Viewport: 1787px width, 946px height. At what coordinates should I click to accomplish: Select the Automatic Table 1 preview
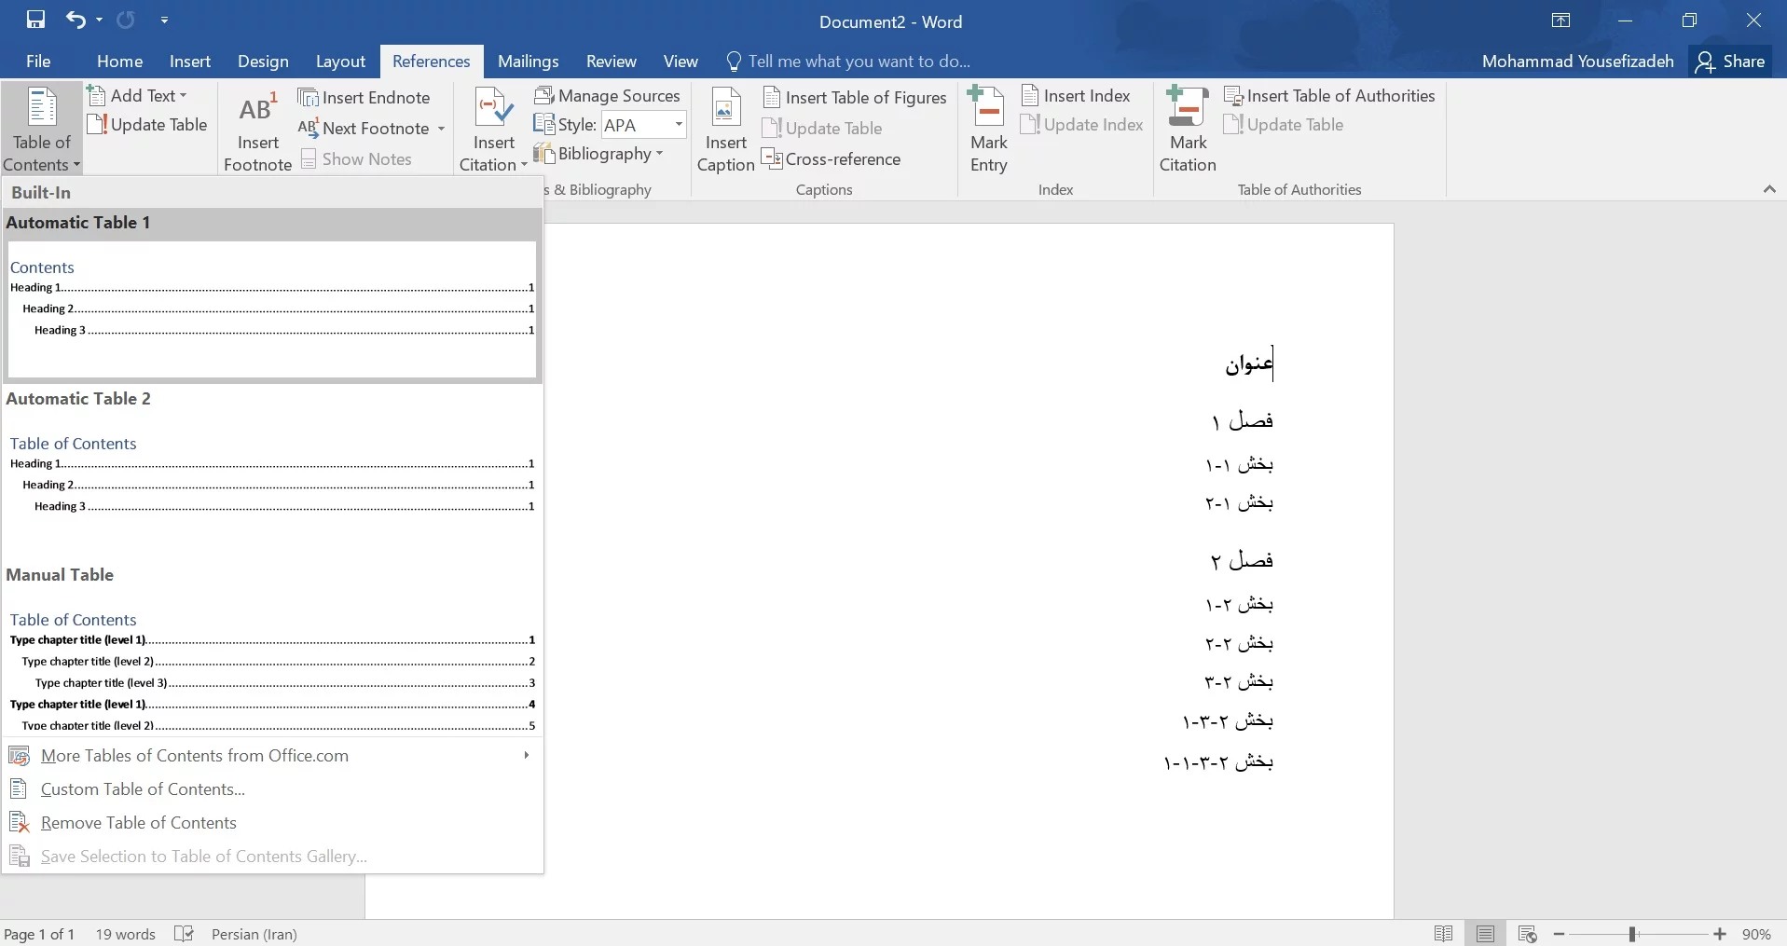[272, 296]
